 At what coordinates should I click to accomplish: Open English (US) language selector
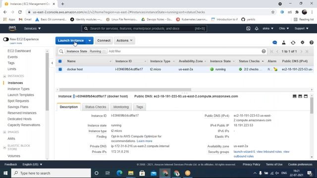click(x=32, y=164)
